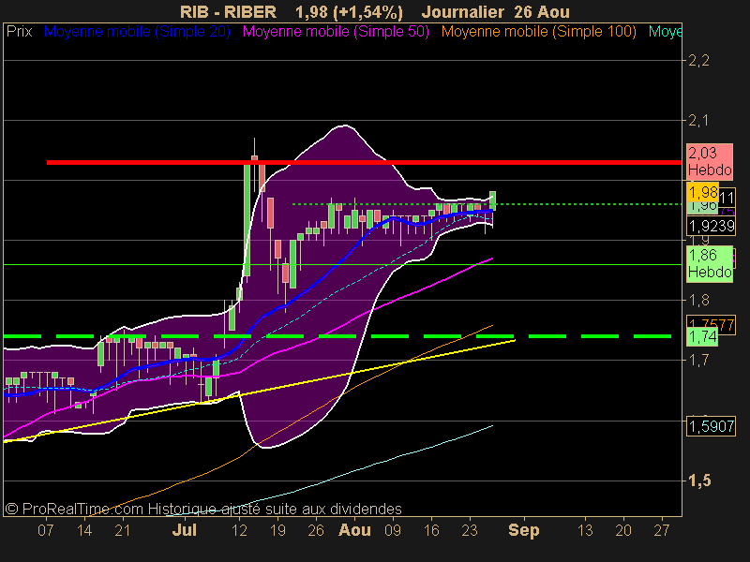Click the 1,98 (+1,54%) price change text
The image size is (750, 562).
pos(349,12)
